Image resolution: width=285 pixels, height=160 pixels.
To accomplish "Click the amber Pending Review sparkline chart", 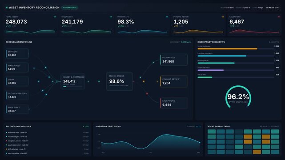I will (198, 32).
